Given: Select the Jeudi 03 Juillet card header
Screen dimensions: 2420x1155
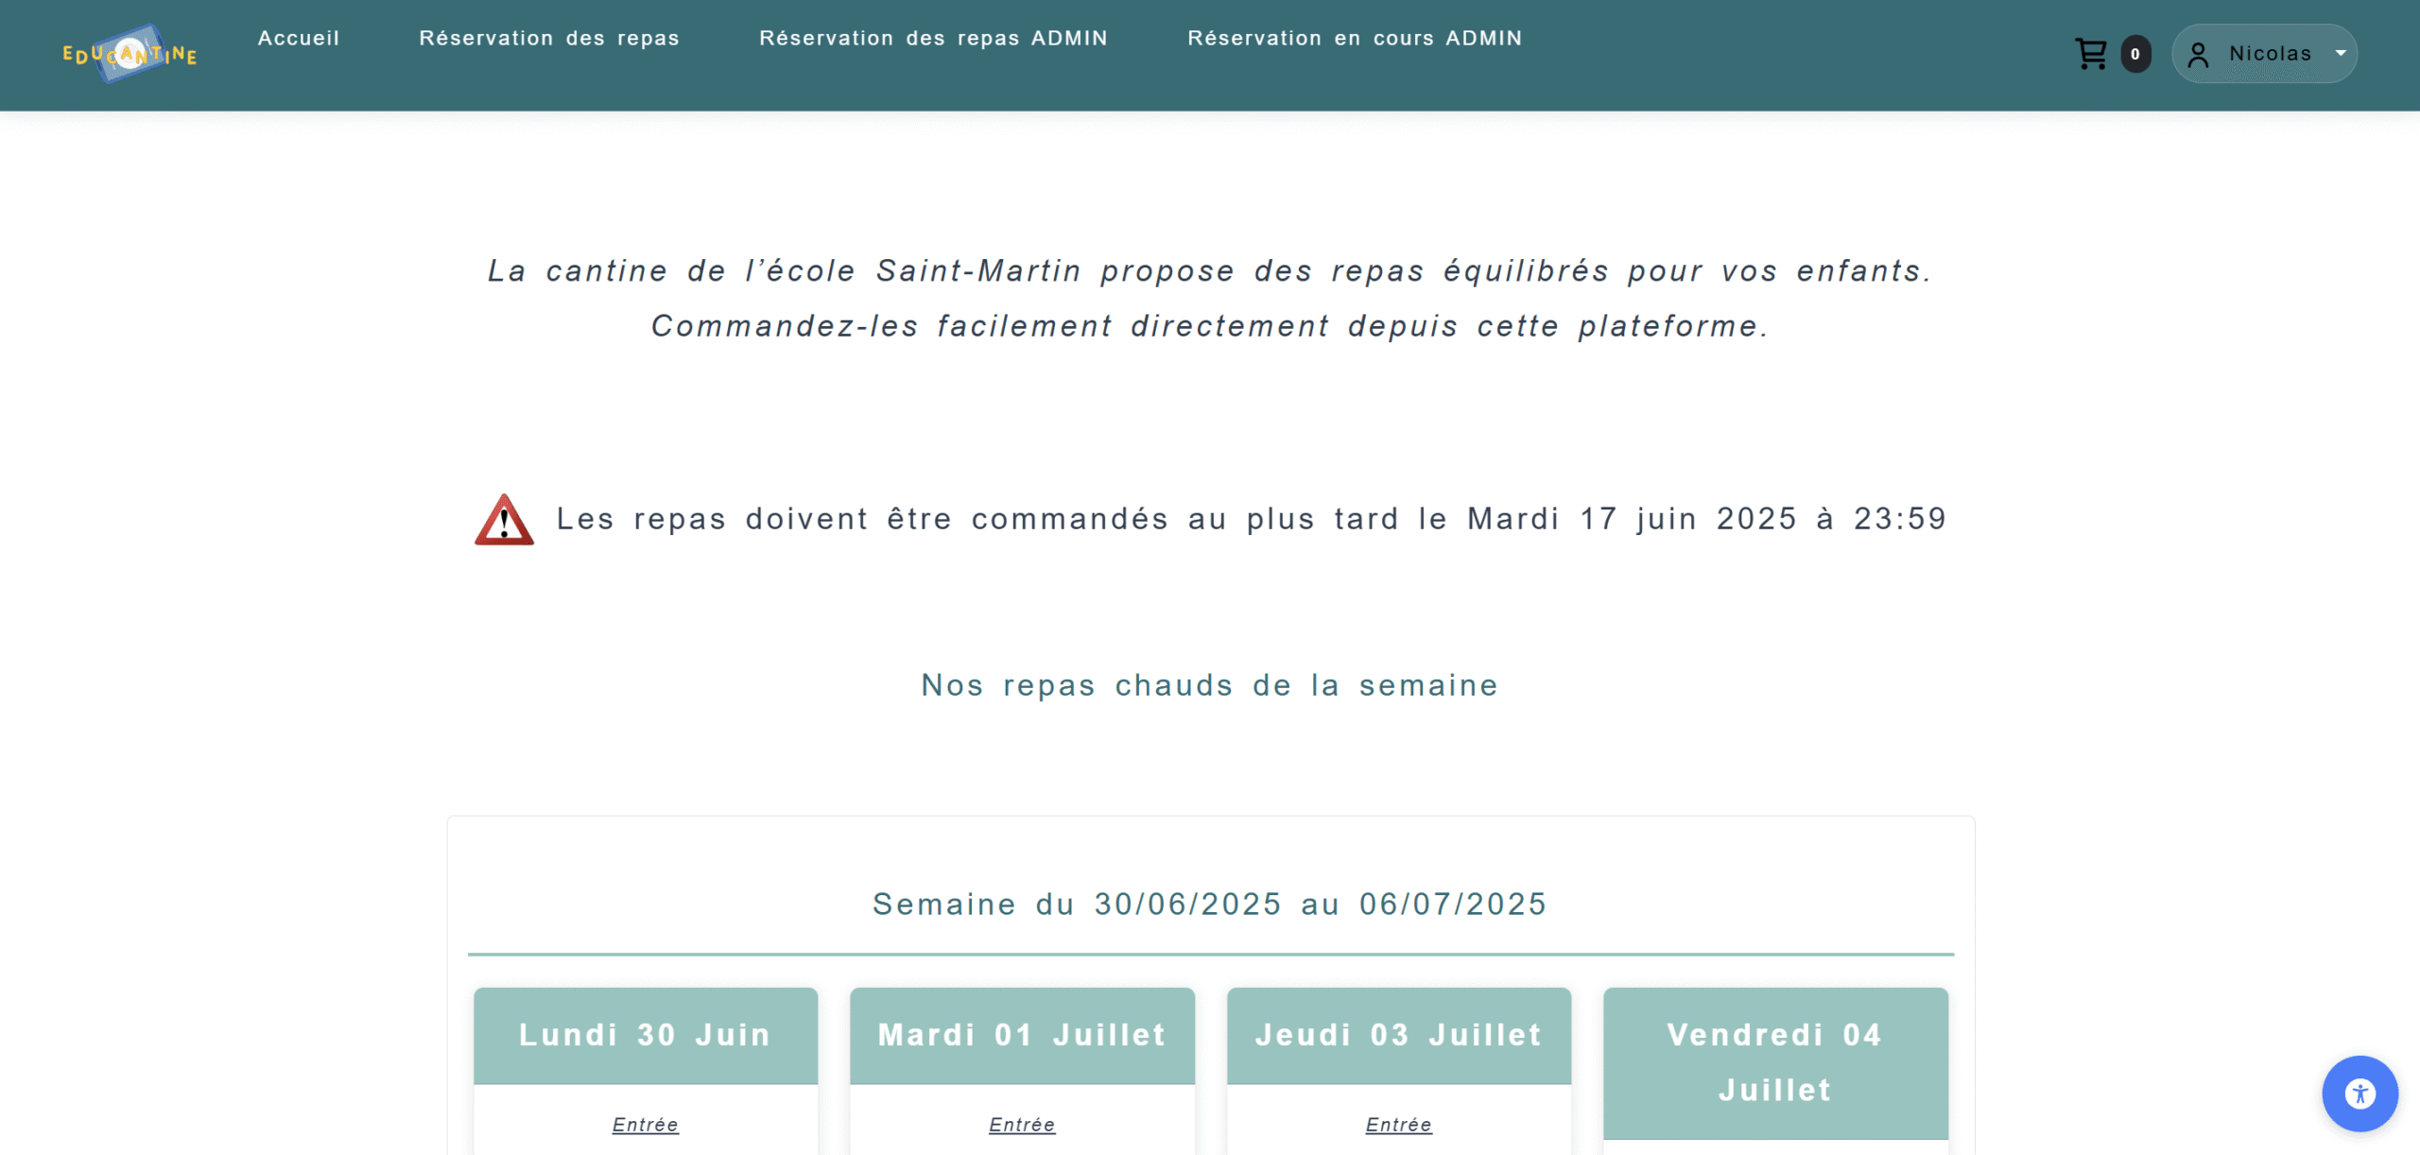Looking at the screenshot, I should pos(1399,1035).
